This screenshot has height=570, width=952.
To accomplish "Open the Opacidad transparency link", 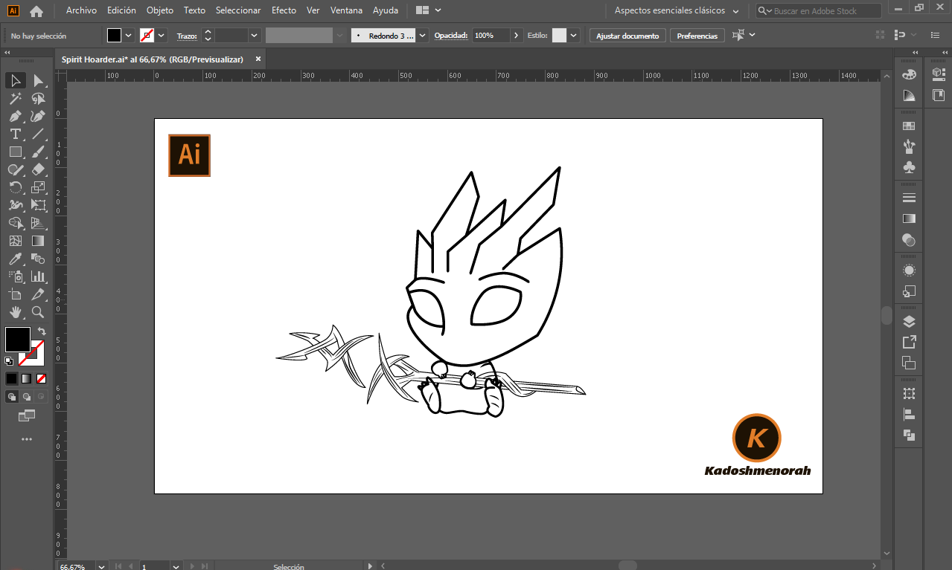I will pos(451,36).
